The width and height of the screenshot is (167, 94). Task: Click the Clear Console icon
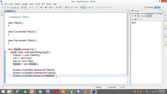[142, 16]
